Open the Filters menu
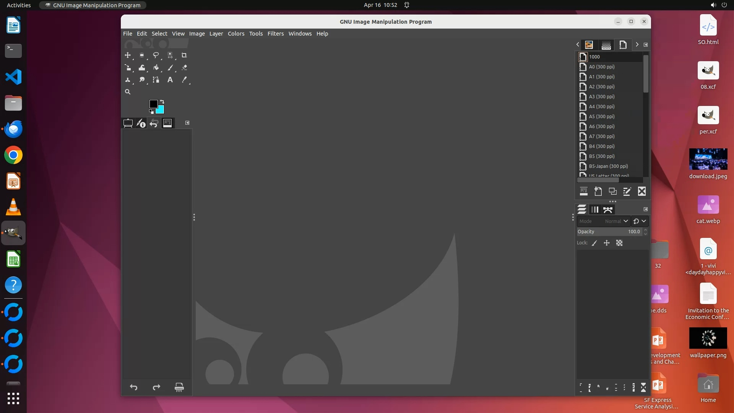Viewport: 734px width, 413px height. click(275, 34)
